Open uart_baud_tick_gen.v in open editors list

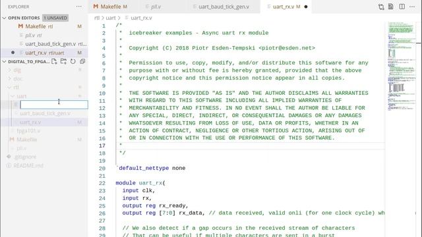[x=44, y=44]
